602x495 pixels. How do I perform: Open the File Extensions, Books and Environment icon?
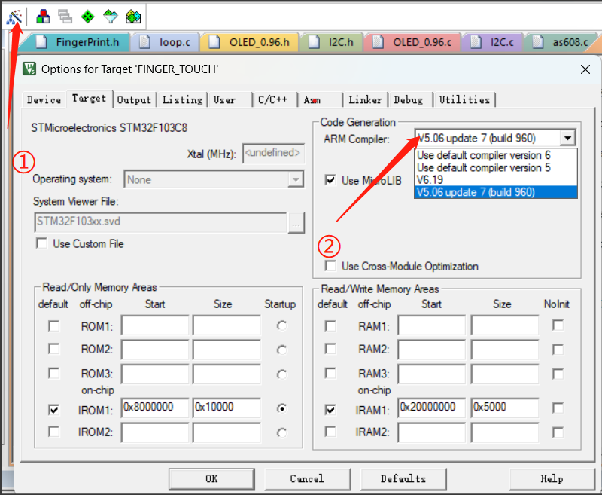(x=43, y=16)
